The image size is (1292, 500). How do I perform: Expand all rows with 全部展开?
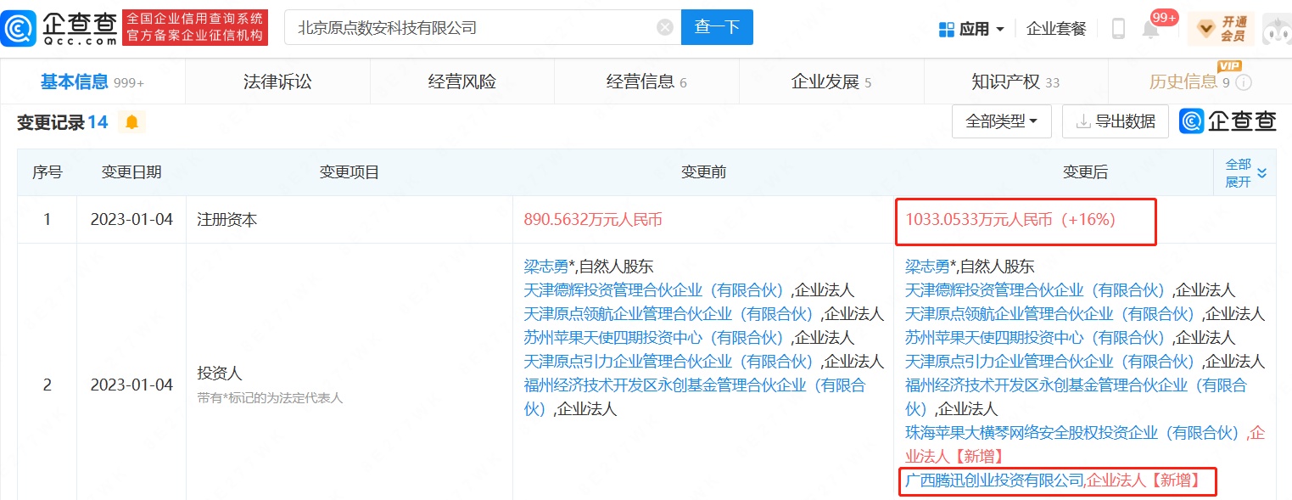[x=1245, y=172]
